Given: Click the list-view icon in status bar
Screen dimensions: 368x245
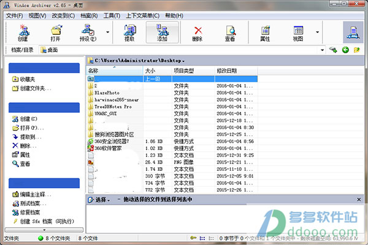Looking at the screenshot, I should point(202,238).
